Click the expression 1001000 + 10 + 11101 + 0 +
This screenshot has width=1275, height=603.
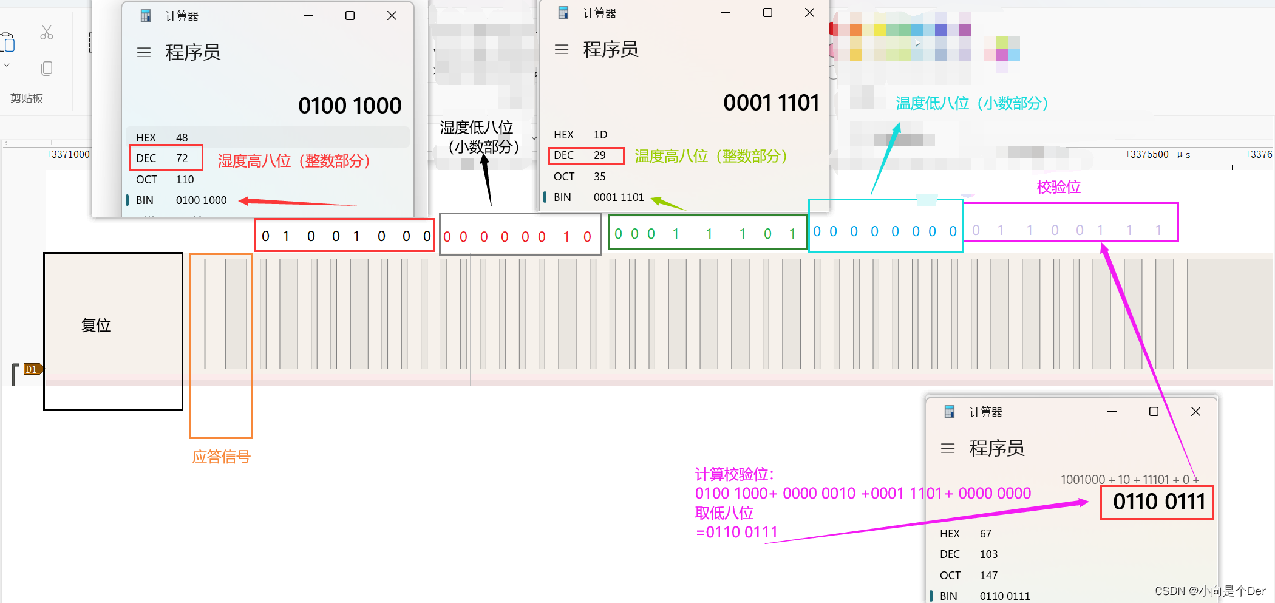pyautogui.click(x=1130, y=480)
